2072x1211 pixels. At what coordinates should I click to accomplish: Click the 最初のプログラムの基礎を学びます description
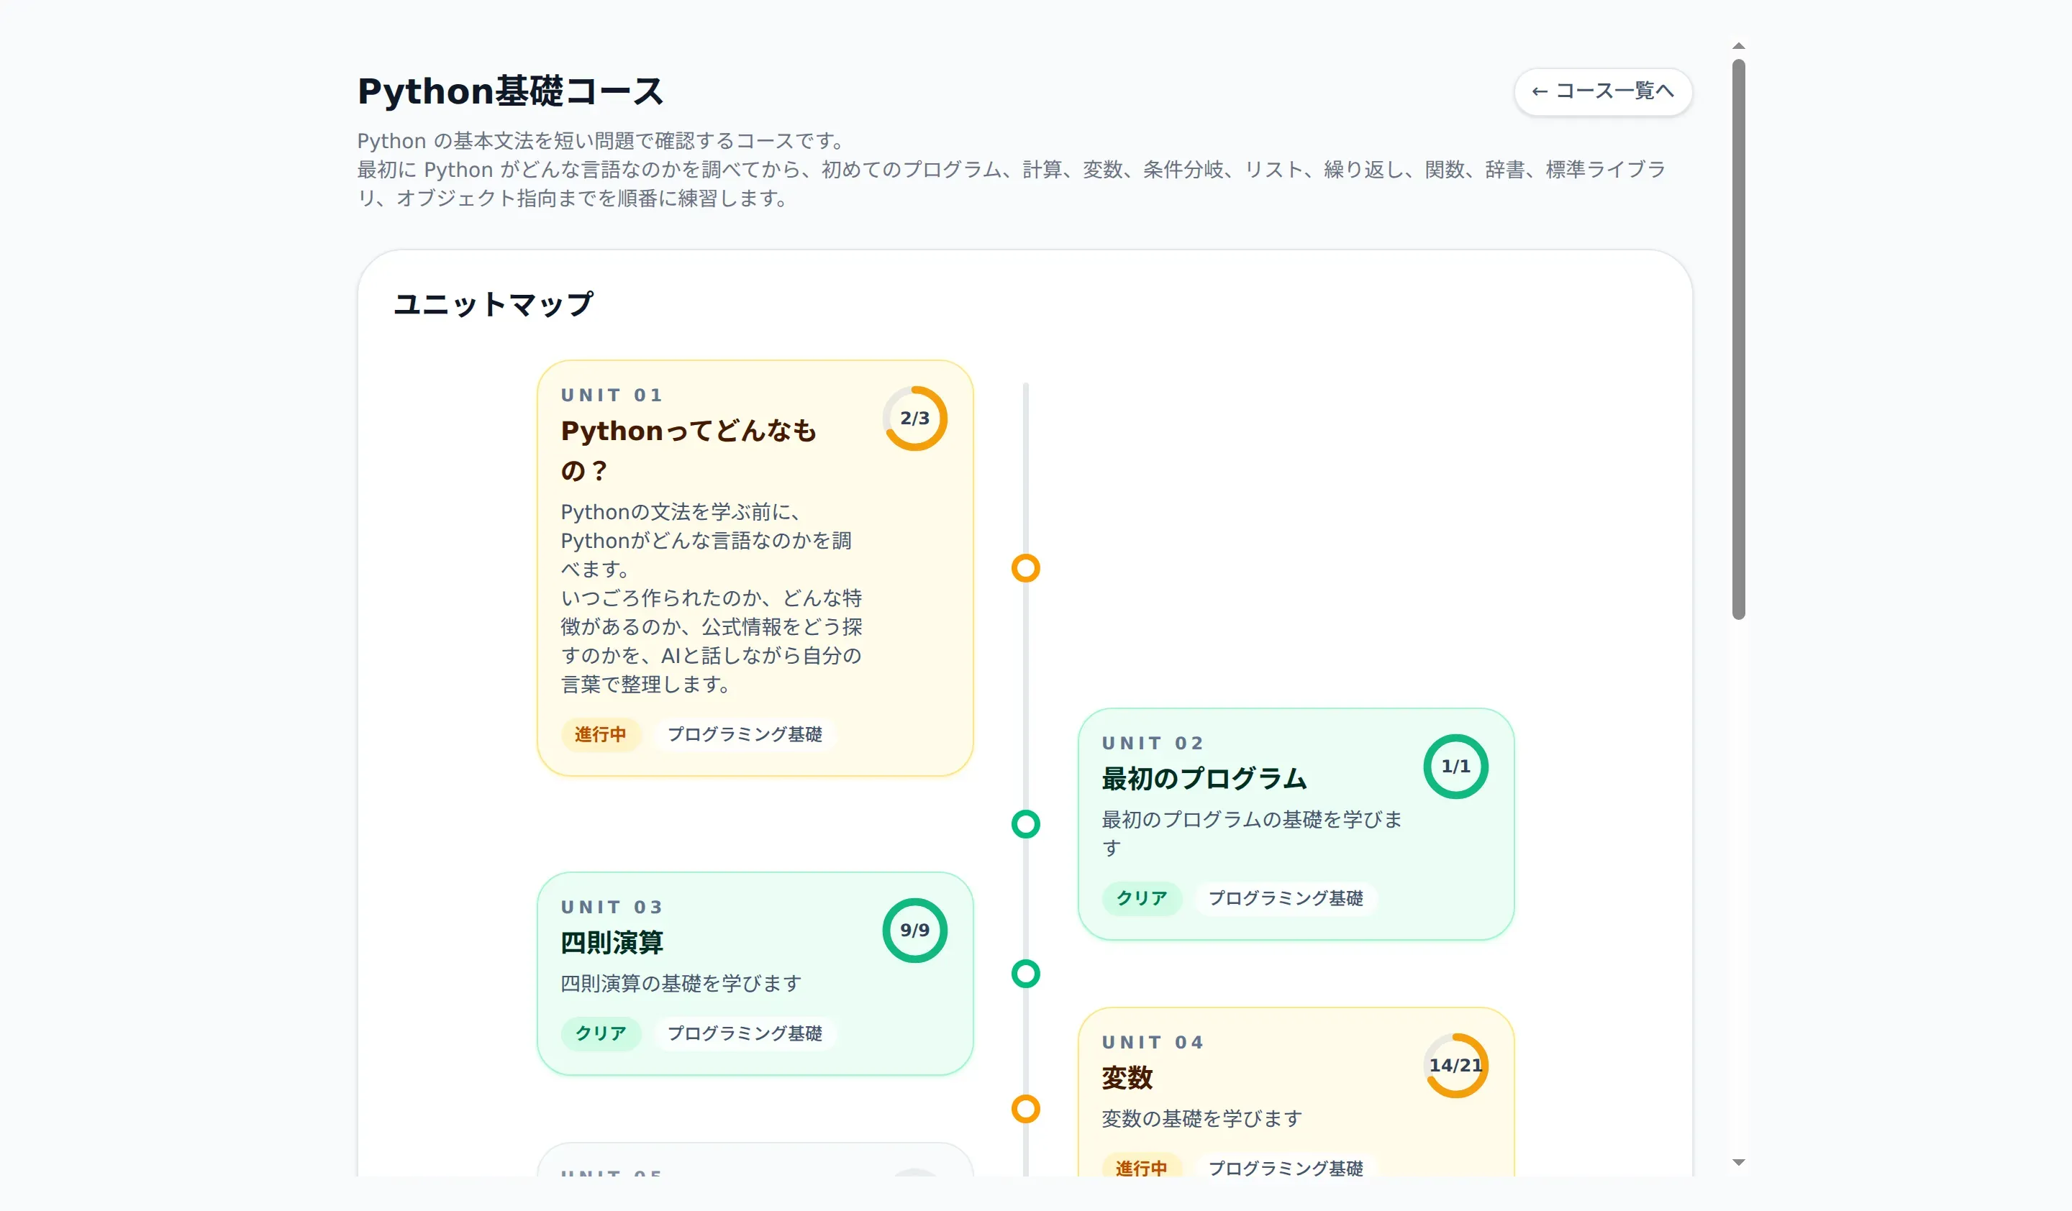(1251, 833)
